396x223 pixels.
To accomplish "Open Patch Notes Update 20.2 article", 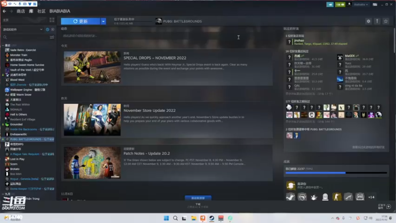I will pyautogui.click(x=147, y=154).
